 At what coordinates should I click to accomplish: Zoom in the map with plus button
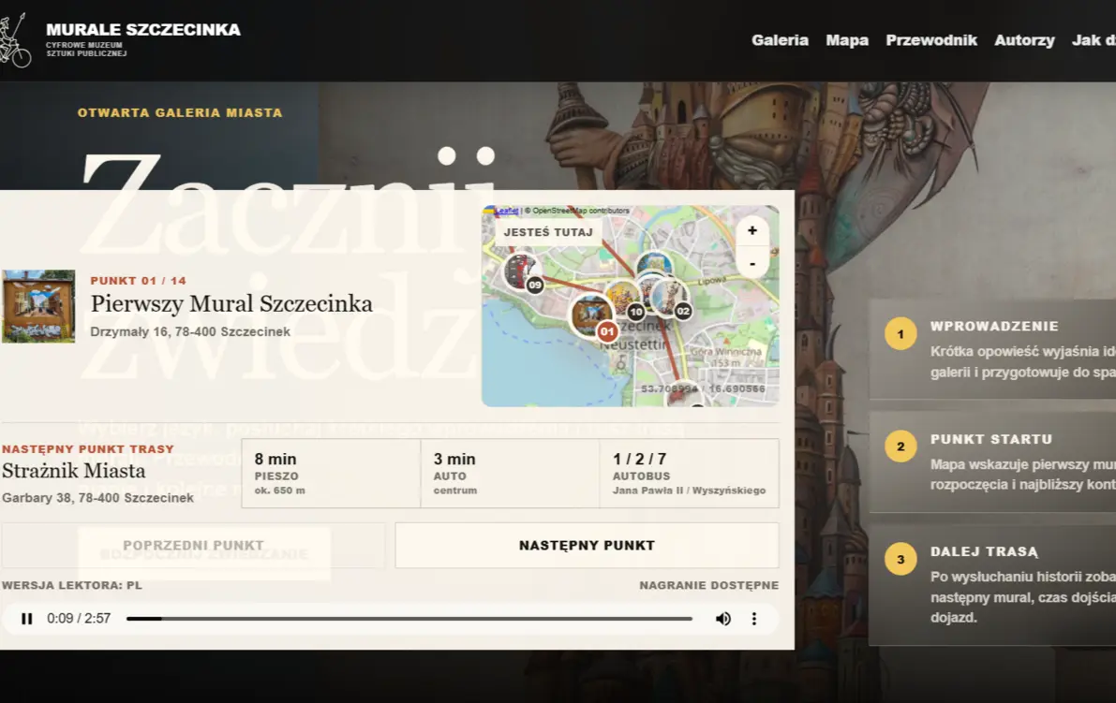752,230
